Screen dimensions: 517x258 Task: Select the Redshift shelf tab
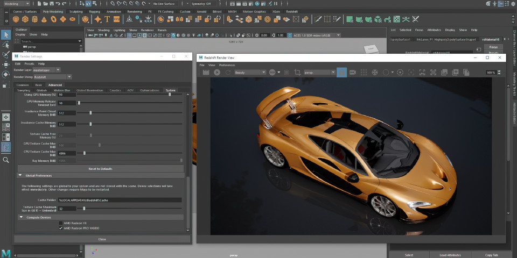292,11
